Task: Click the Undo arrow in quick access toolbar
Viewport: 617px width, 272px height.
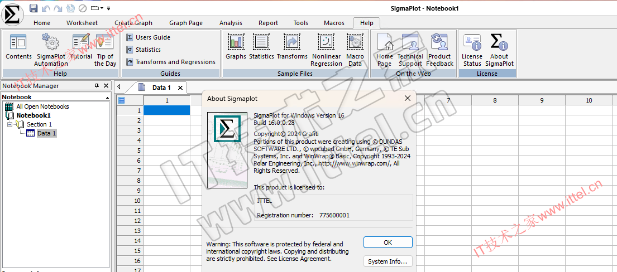Action: pyautogui.click(x=46, y=8)
